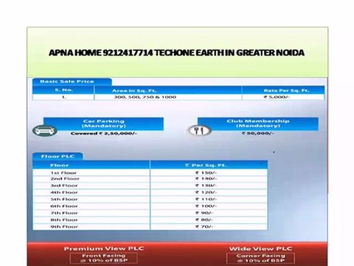Screen dimensions: 354x266
Task: Click the 3rd Floor row label
Action: (64, 185)
